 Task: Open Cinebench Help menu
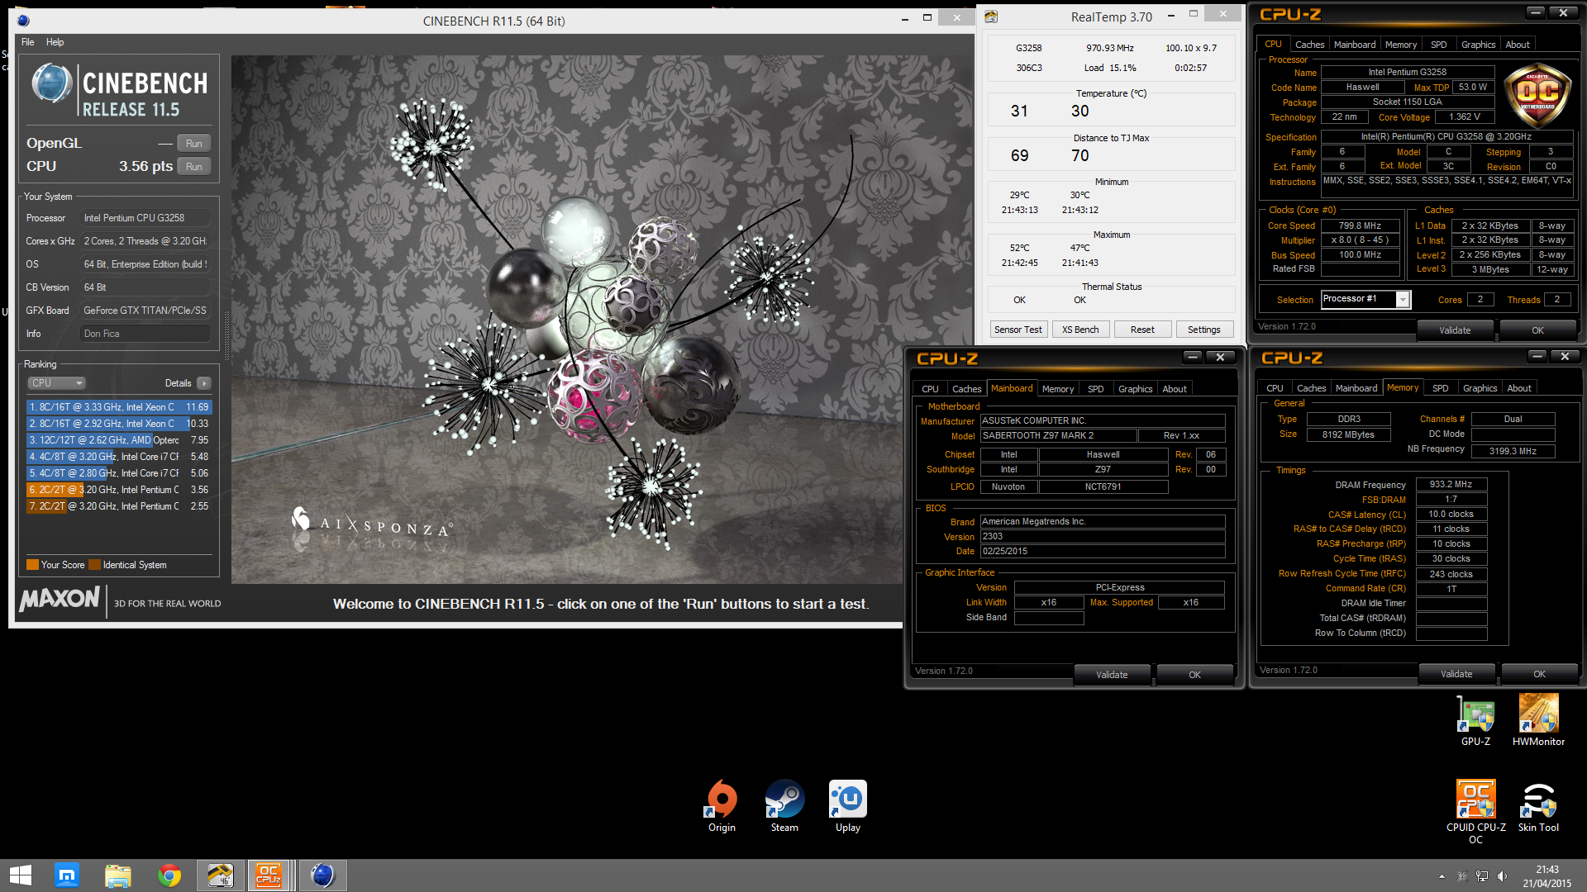(55, 42)
